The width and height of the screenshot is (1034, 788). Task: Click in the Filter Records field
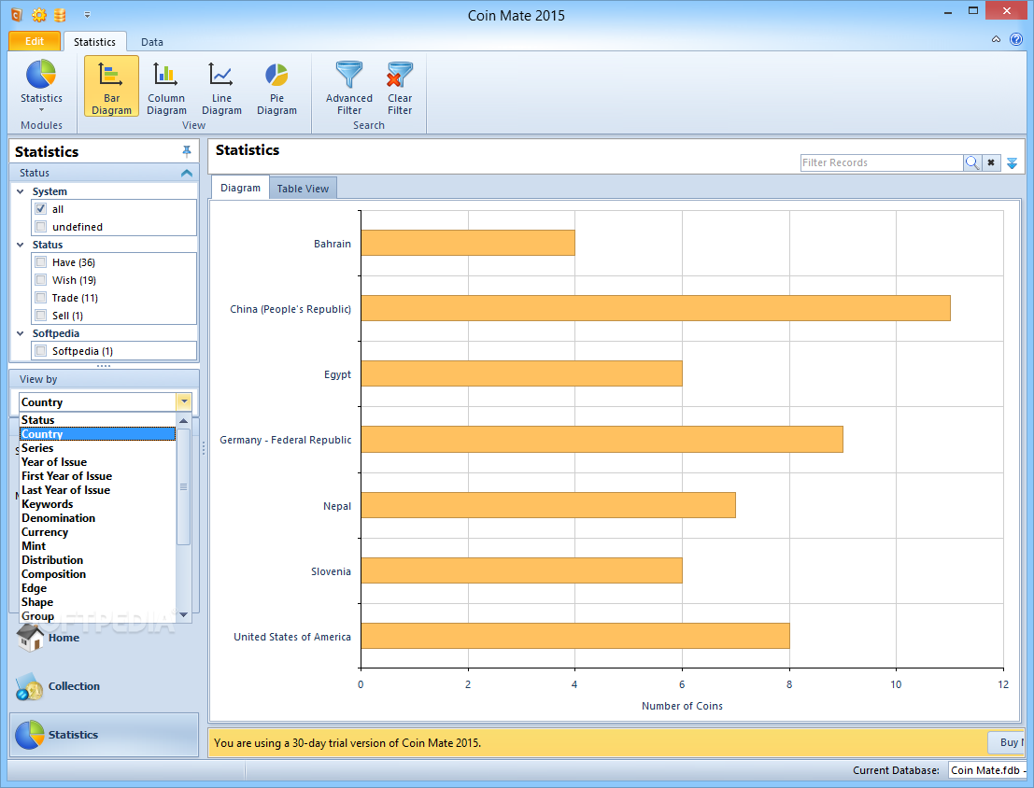click(882, 162)
